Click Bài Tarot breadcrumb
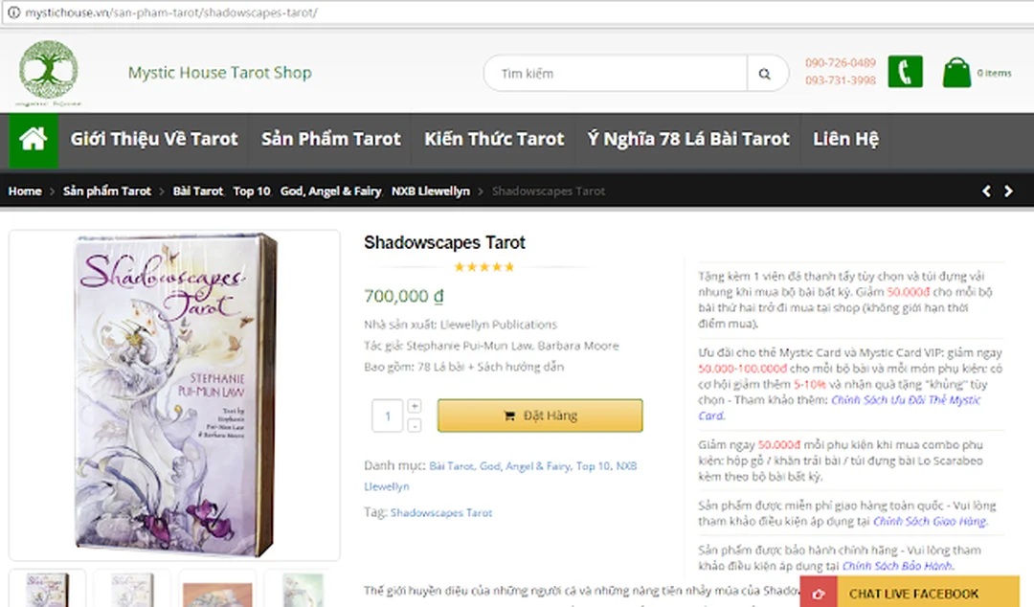Viewport: 1034px width, 607px height. 198,191
